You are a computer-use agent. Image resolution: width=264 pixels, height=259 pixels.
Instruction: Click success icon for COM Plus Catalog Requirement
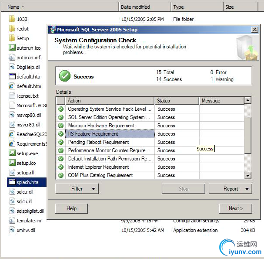(x=61, y=175)
